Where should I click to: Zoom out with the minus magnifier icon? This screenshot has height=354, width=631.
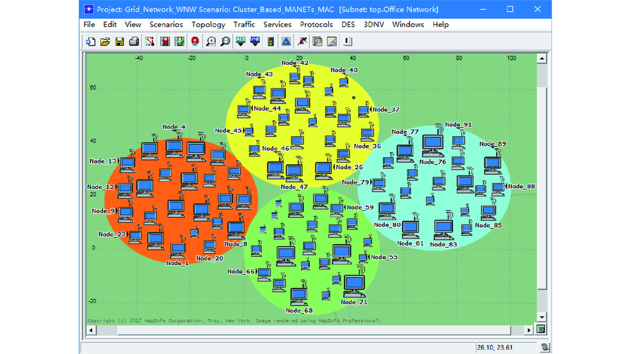click(225, 42)
